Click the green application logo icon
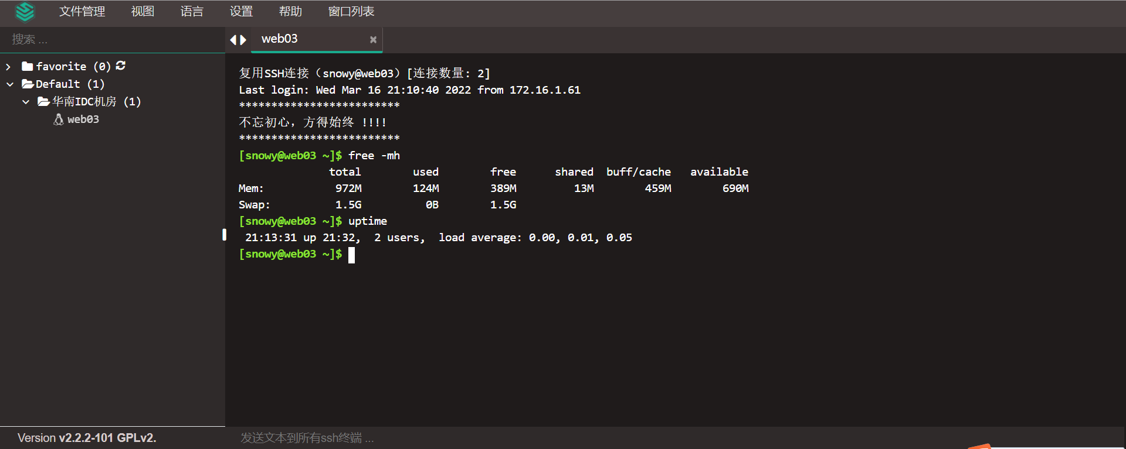The height and width of the screenshot is (449, 1126). point(25,12)
